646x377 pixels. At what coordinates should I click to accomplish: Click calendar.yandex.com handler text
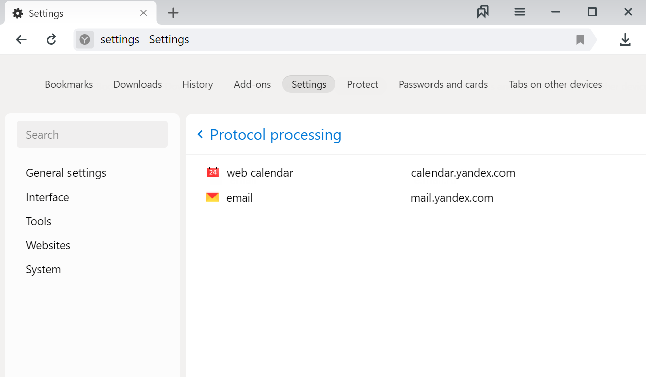pyautogui.click(x=463, y=173)
